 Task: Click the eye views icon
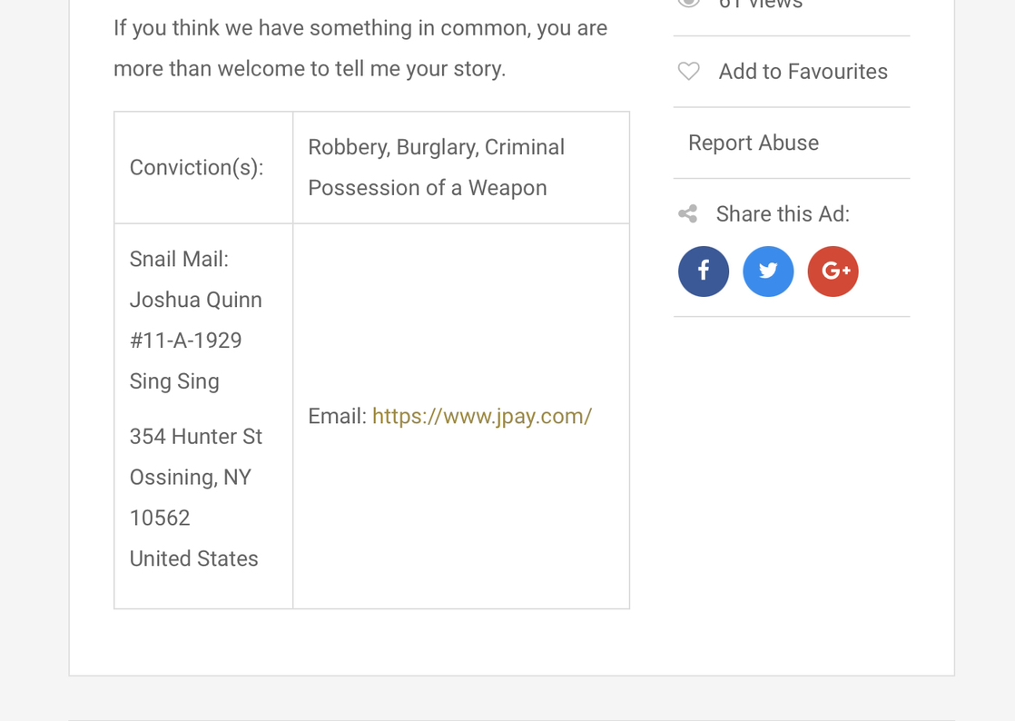coord(689,3)
